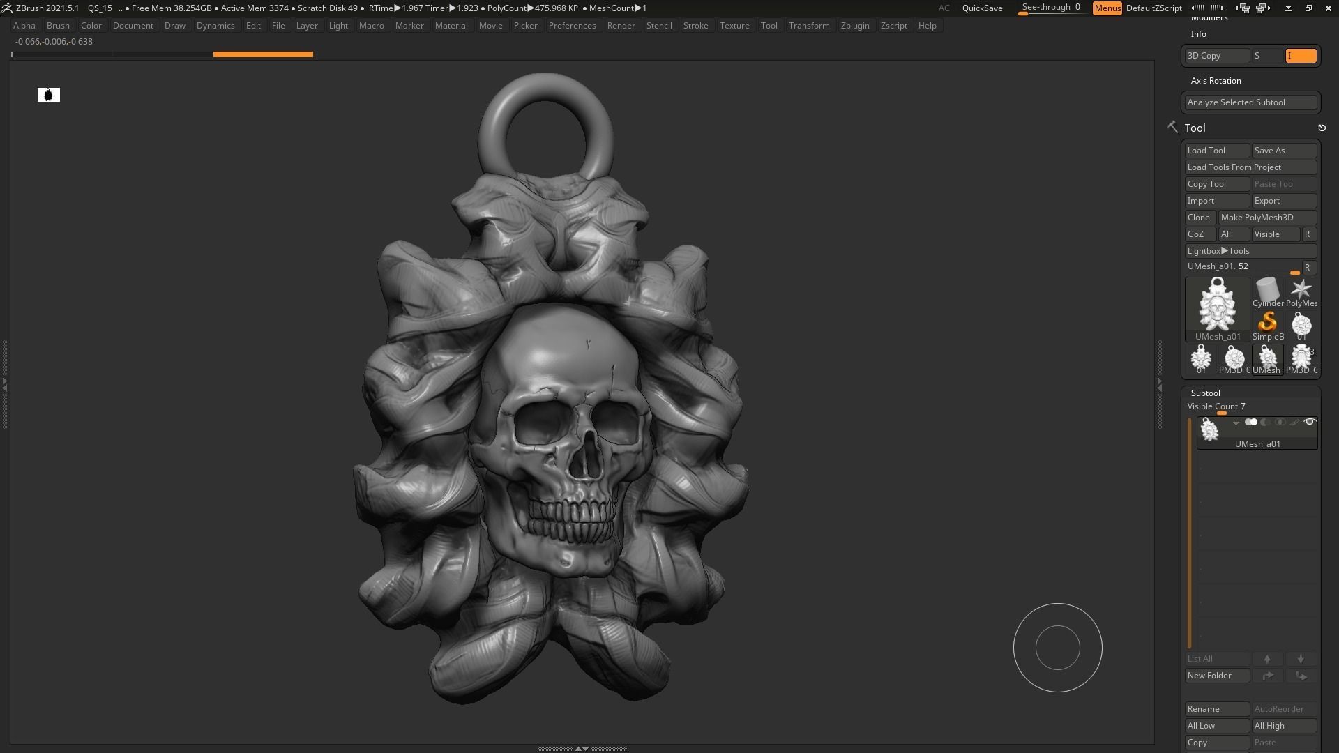Toggle the Menus button

[1107, 8]
